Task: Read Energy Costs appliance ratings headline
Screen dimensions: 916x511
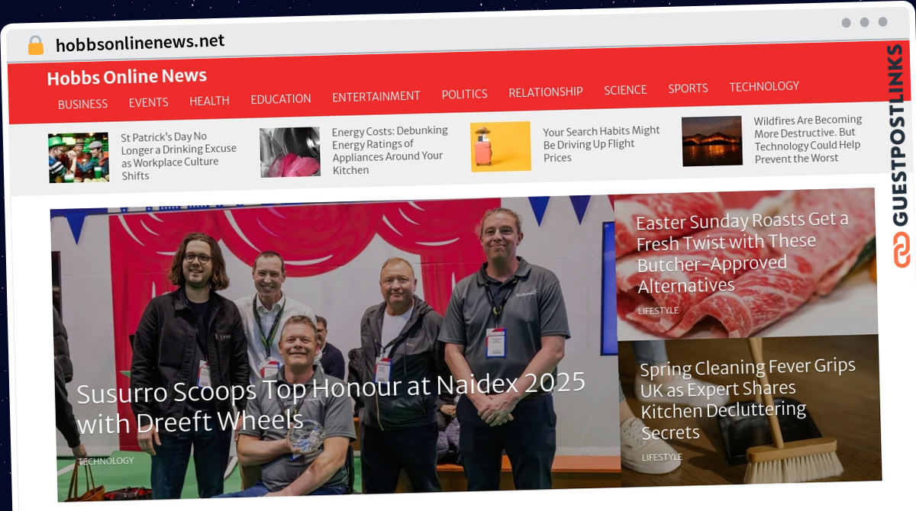Action: point(390,150)
